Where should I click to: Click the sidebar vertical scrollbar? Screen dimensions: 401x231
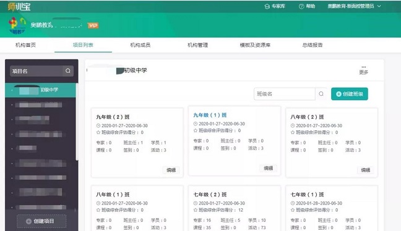click(x=77, y=122)
